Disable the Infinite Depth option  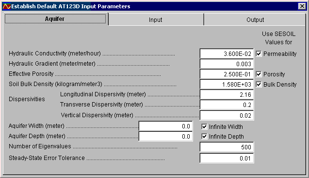click(204, 137)
